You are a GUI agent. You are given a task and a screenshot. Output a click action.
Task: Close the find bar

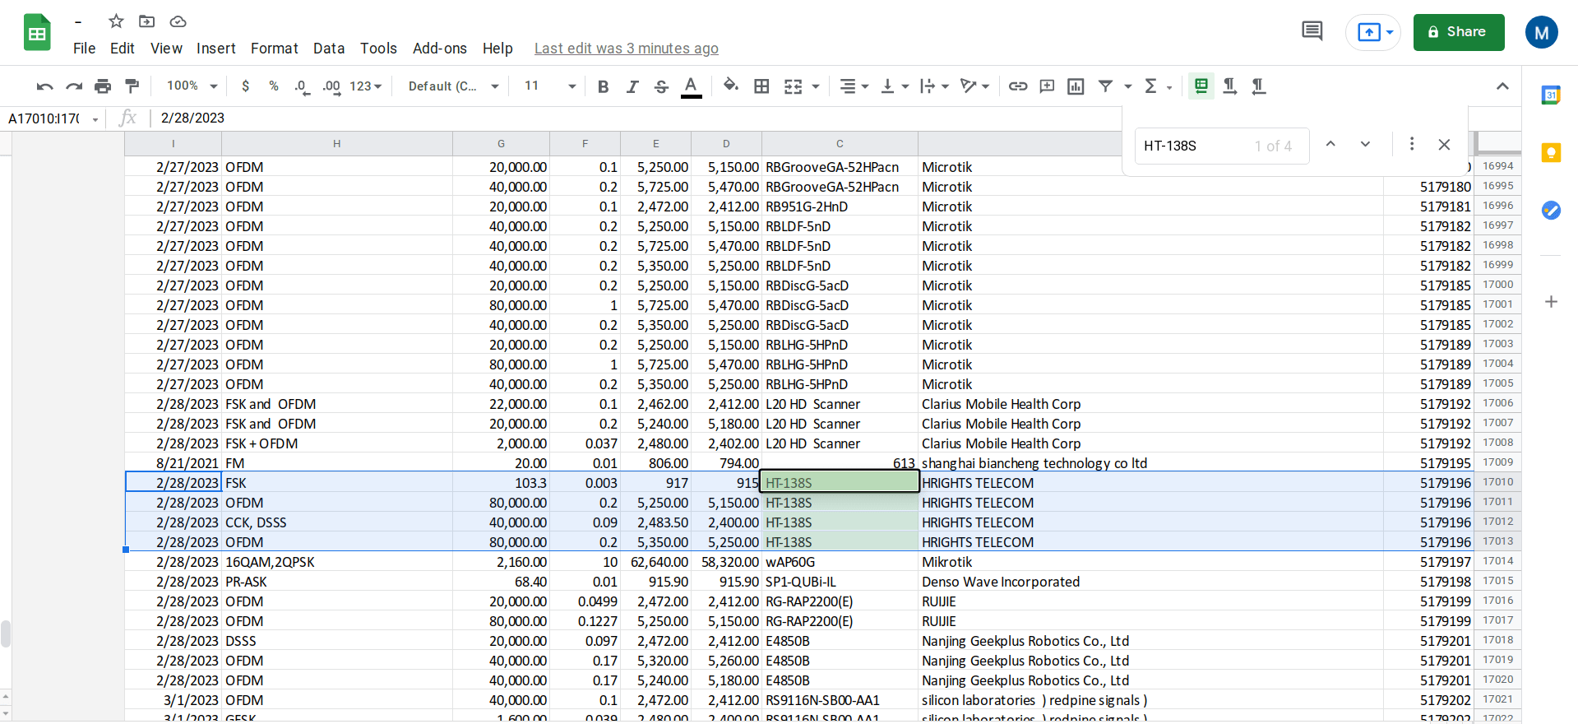pyautogui.click(x=1444, y=145)
